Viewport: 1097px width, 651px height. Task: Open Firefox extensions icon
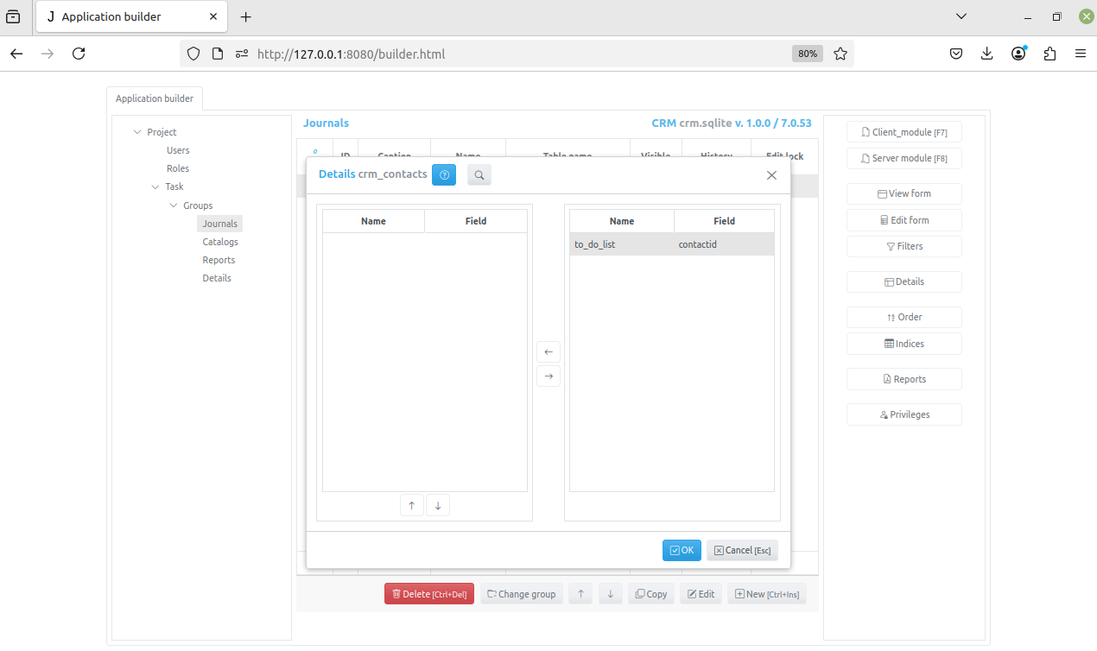[x=1049, y=54]
